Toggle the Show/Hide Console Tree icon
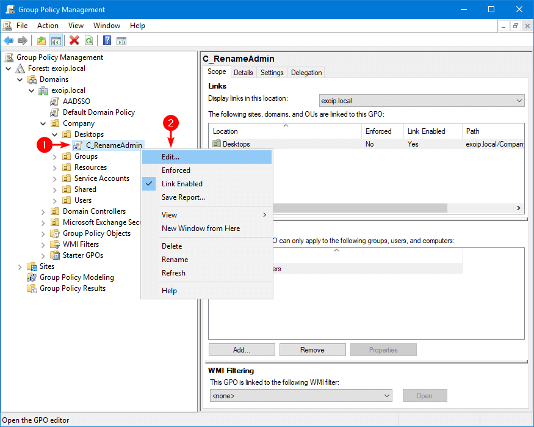The width and height of the screenshot is (534, 427). point(56,41)
